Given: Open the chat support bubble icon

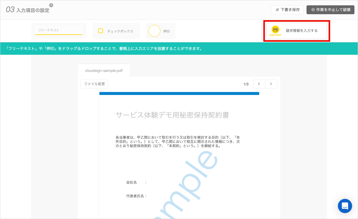Looking at the screenshot, I should tap(345, 206).
